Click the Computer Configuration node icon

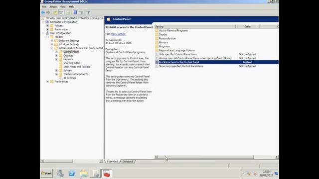tap(47, 22)
